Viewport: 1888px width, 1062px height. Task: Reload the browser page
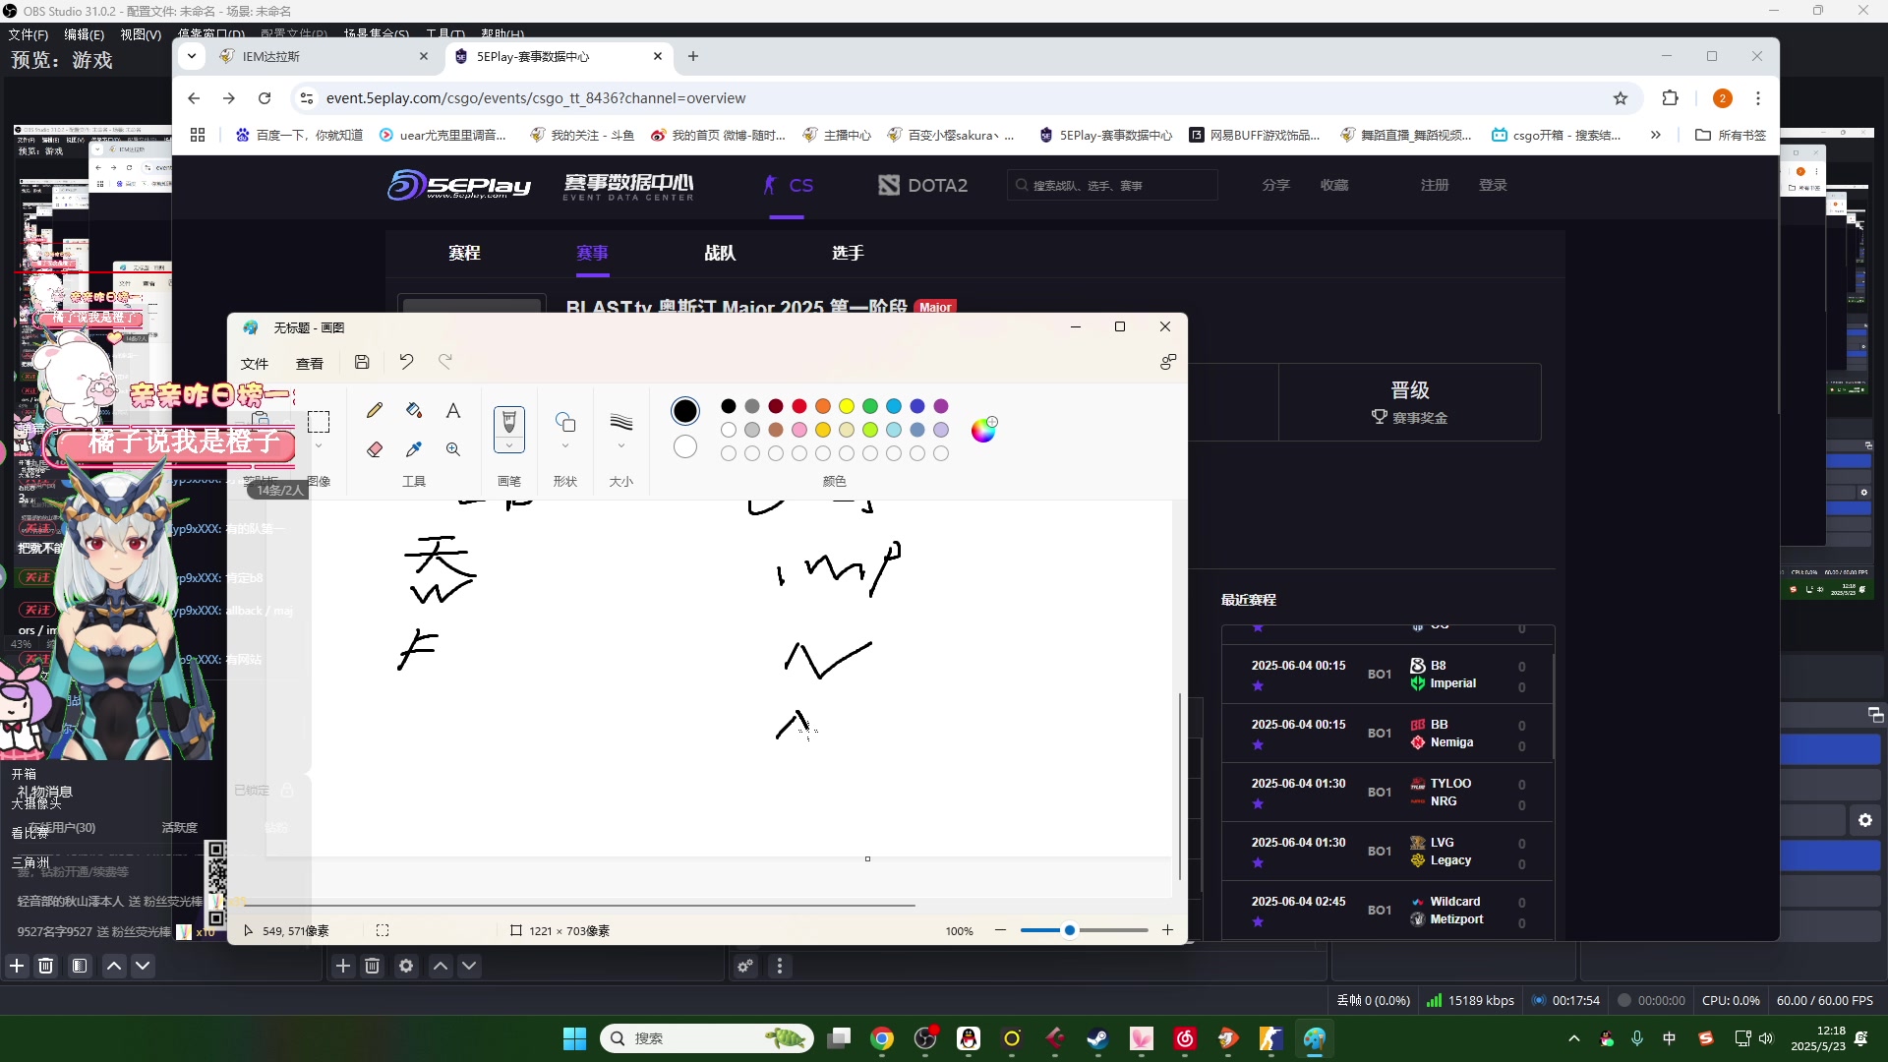tap(265, 98)
